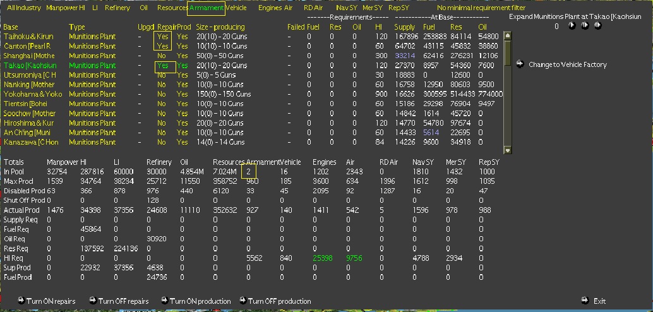Select the Taihoku & Kirun base row

(x=28, y=37)
